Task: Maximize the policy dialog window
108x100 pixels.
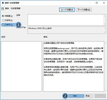Action: [97, 3]
